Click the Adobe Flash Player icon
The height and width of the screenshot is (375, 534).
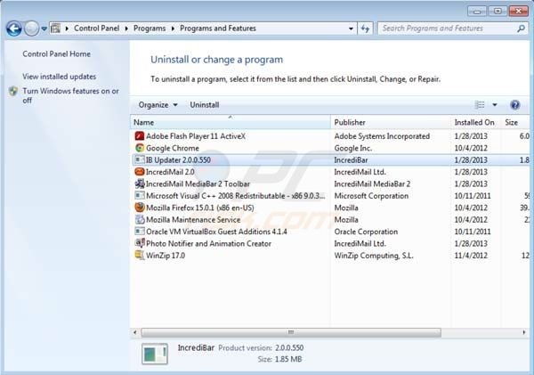coord(140,136)
